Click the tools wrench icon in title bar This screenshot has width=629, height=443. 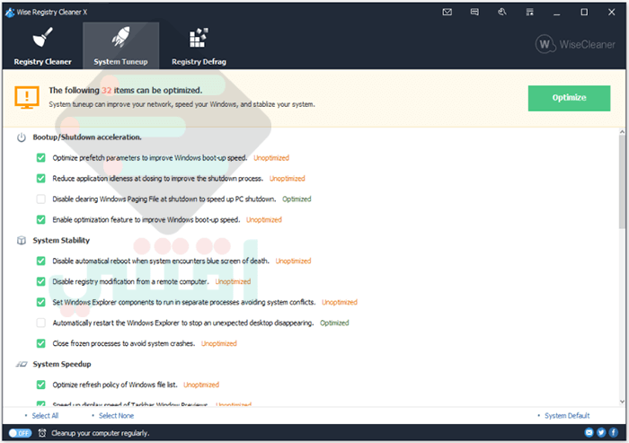[x=501, y=12]
